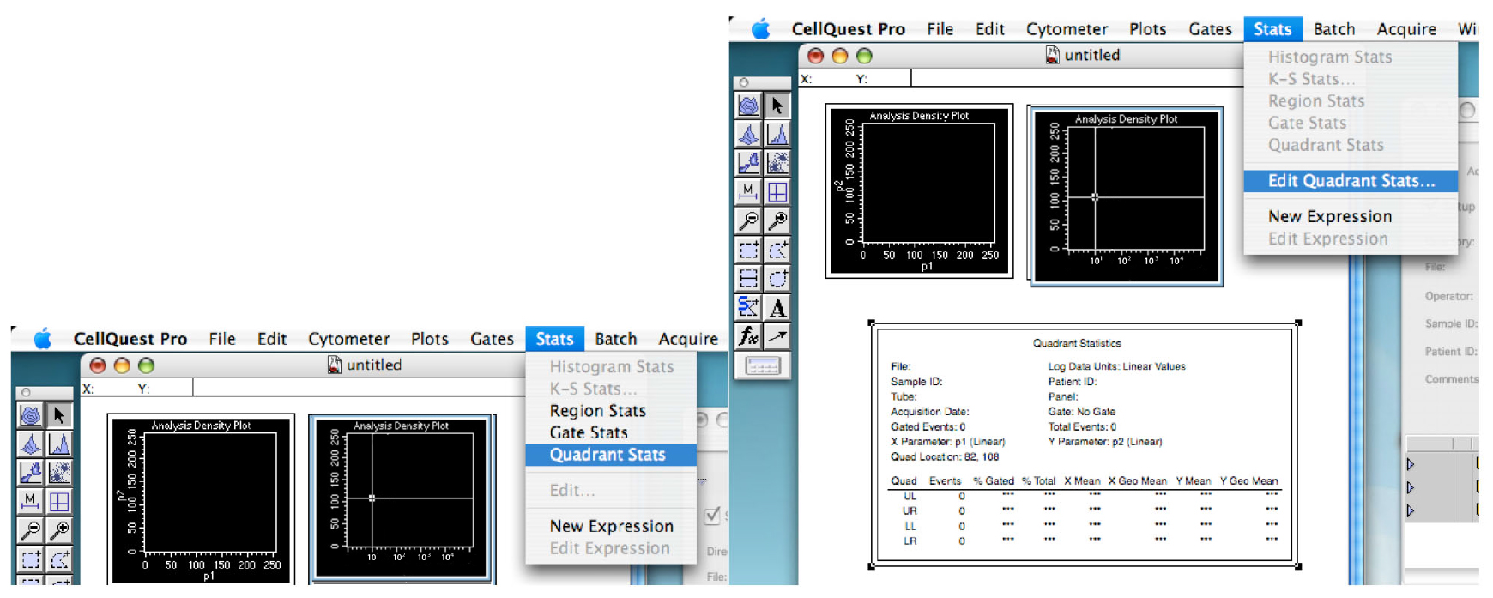
Task: Select the statistics table tool below palette
Action: click(762, 366)
